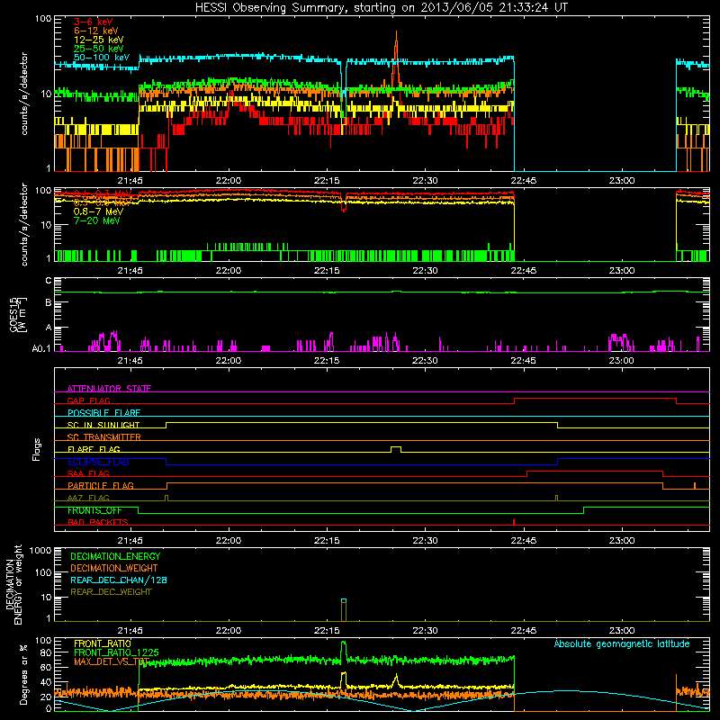This screenshot has width=720, height=720.
Task: Click the C tick on GOES axis
Action: coord(49,281)
